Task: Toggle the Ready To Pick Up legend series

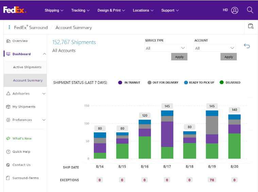Action: point(199,83)
